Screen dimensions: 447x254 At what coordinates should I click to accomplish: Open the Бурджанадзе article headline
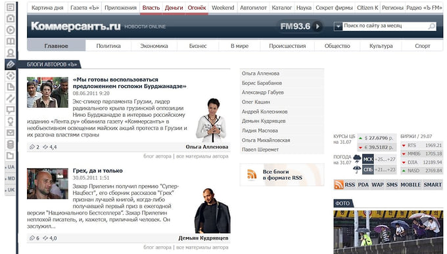coord(129,83)
